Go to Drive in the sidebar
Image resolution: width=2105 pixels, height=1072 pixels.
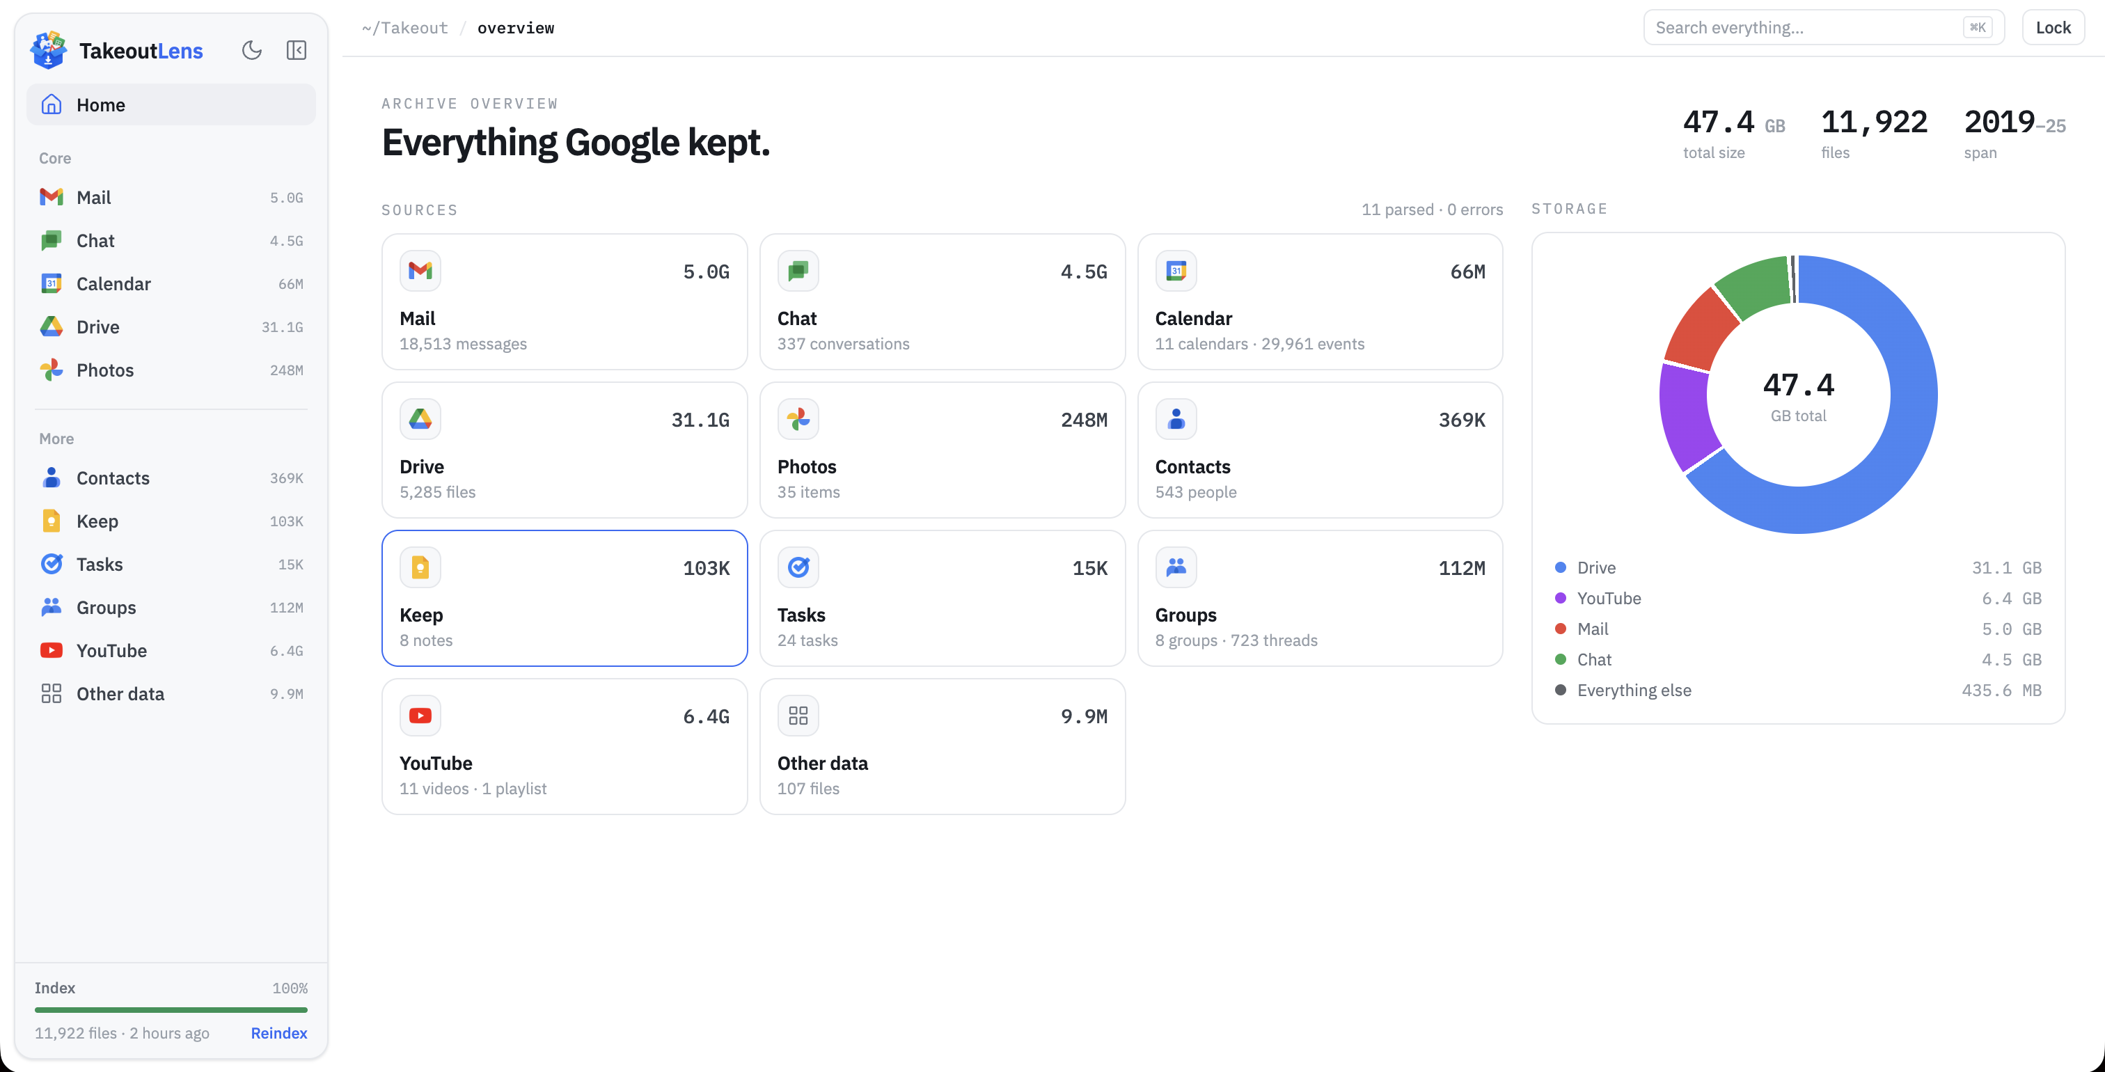pyautogui.click(x=171, y=327)
